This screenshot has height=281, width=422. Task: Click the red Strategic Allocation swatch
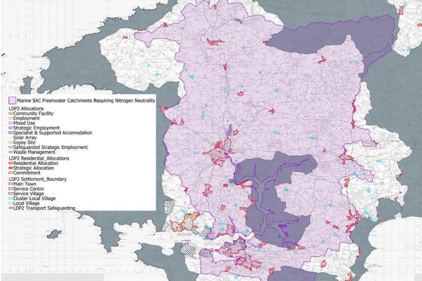[x=11, y=168]
